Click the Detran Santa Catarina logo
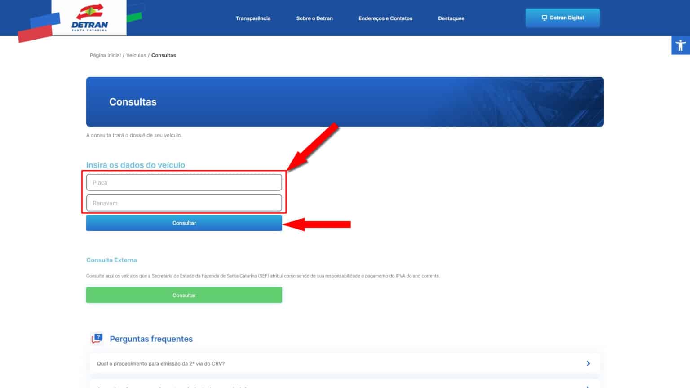This screenshot has height=388, width=690. (89, 18)
